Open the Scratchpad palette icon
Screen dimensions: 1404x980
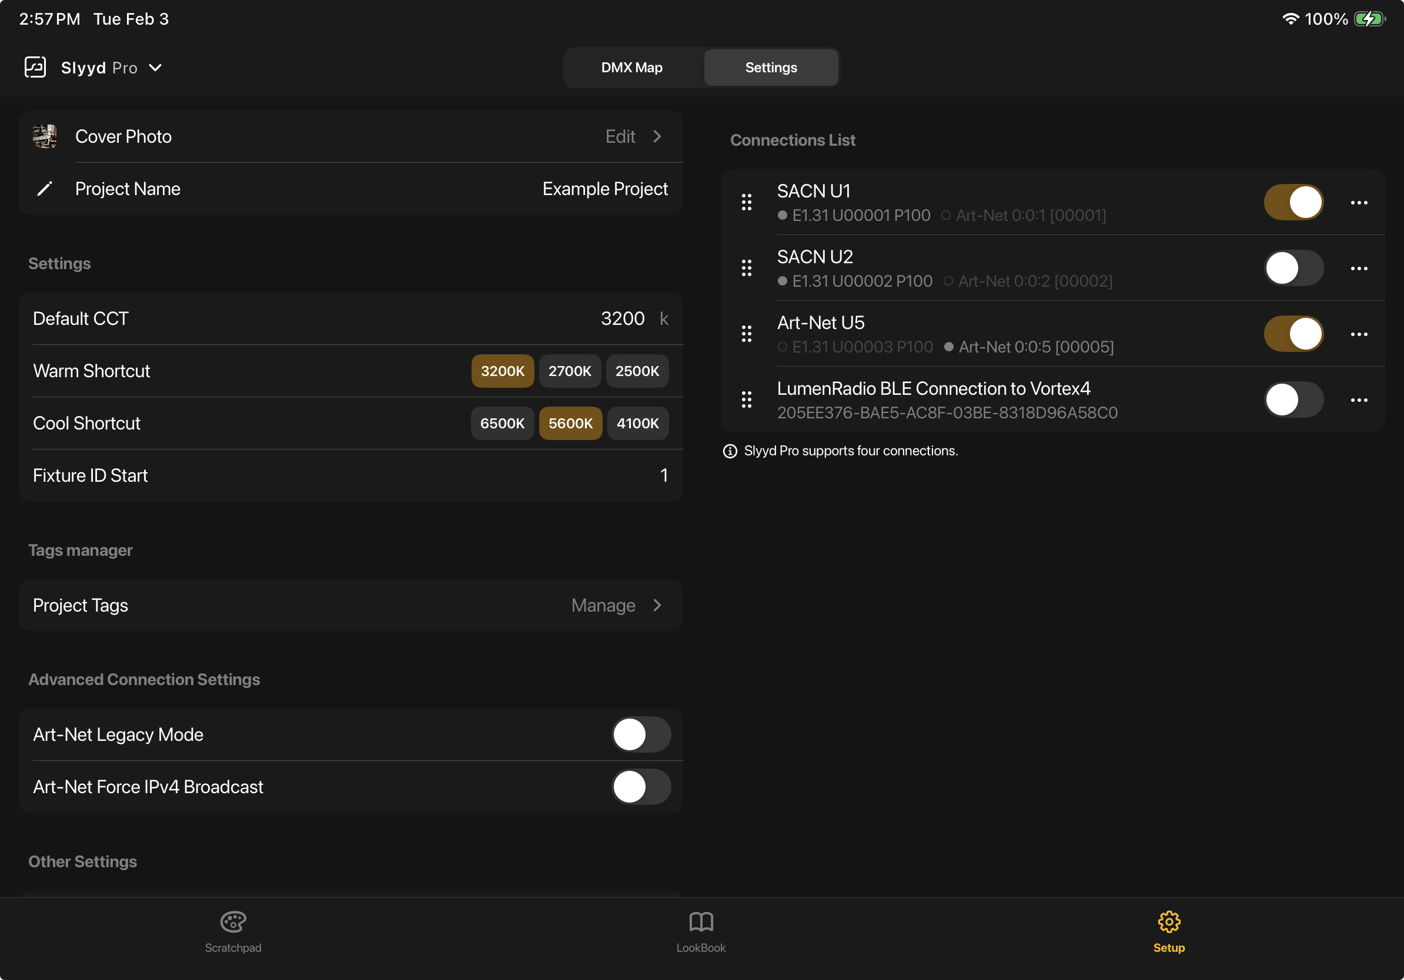[x=233, y=922]
